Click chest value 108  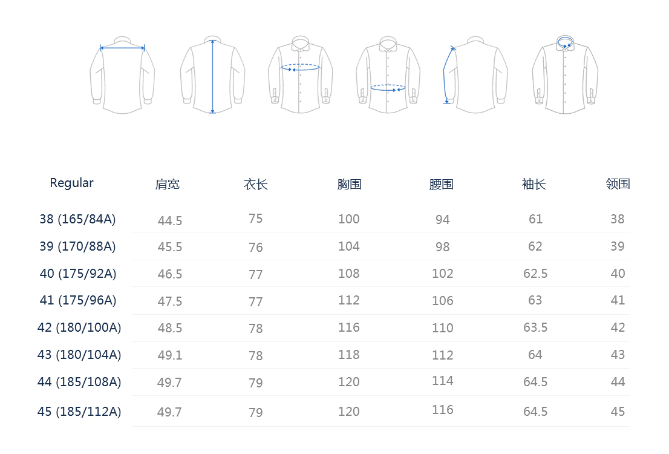coord(349,274)
